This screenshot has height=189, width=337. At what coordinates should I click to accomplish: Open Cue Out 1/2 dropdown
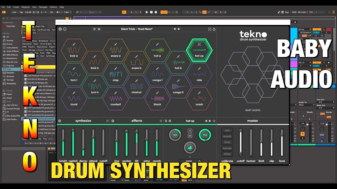pos(326,102)
